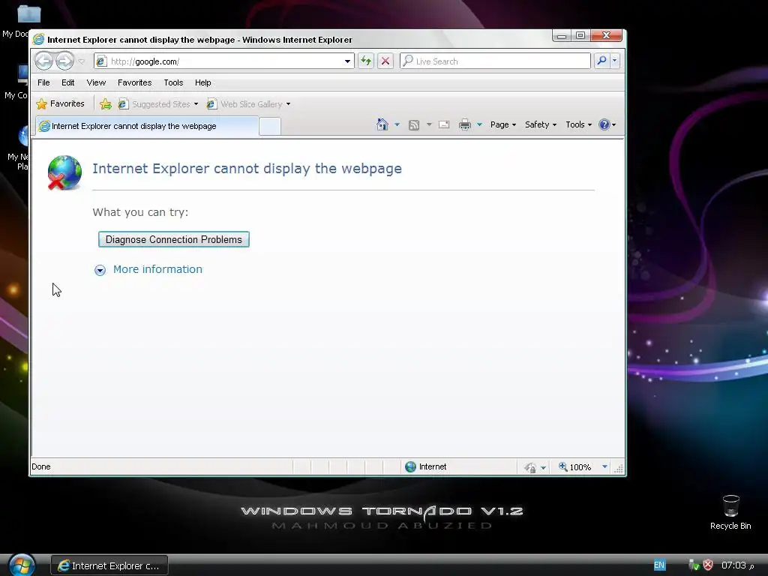This screenshot has height=576, width=768.
Task: Open the command bar Tools dropdown
Action: click(578, 124)
